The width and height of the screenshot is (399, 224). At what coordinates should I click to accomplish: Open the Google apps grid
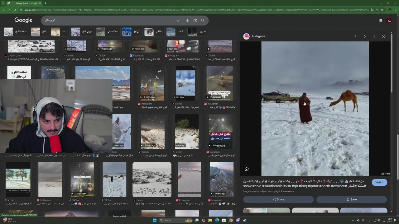pyautogui.click(x=380, y=21)
